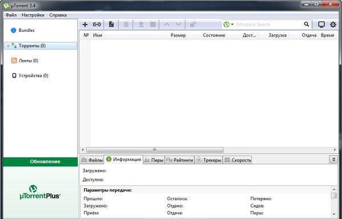Click the Приём: label

(91, 213)
